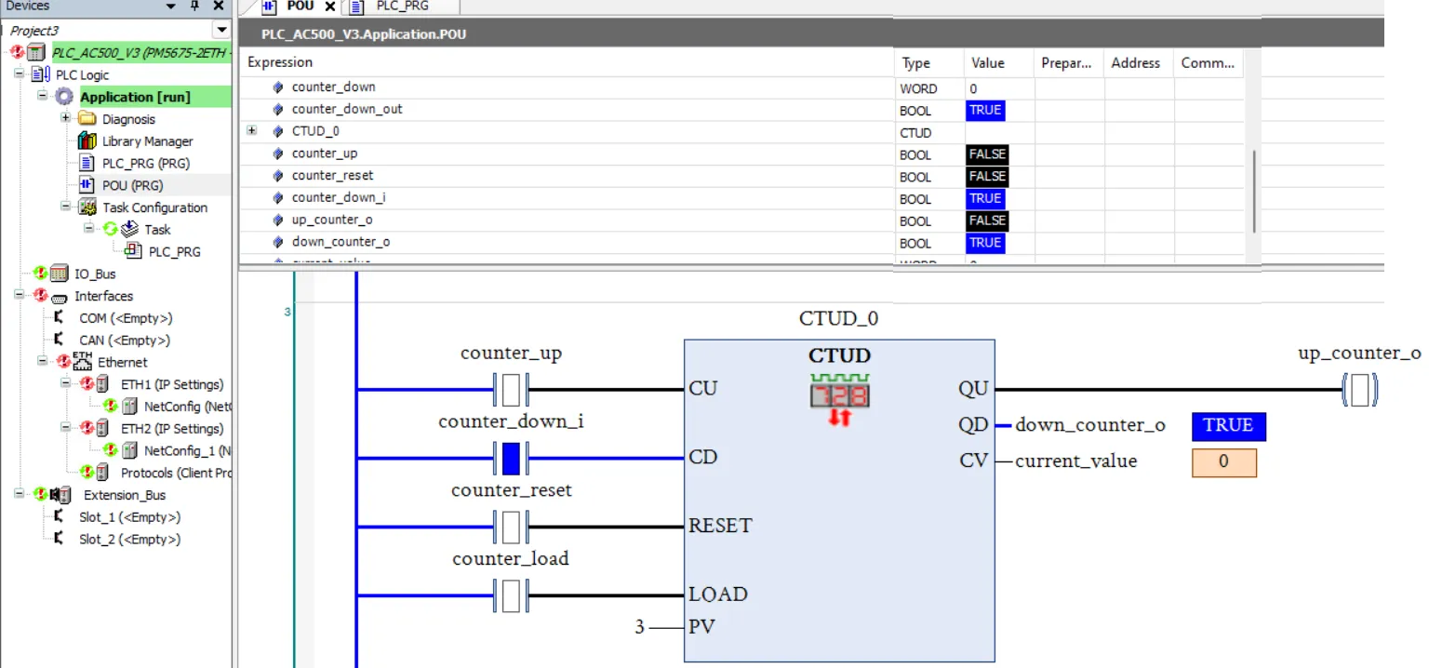1429x668 pixels.
Task: Click the IO_Bus module icon
Action: coord(59,274)
